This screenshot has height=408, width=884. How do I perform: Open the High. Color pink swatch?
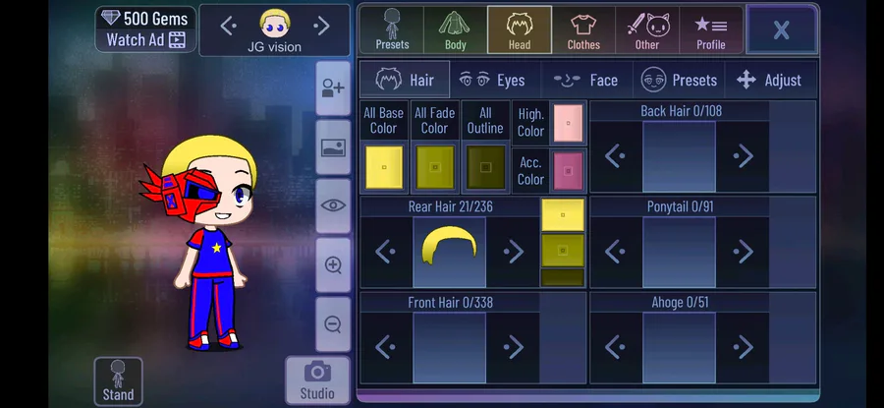(x=569, y=123)
